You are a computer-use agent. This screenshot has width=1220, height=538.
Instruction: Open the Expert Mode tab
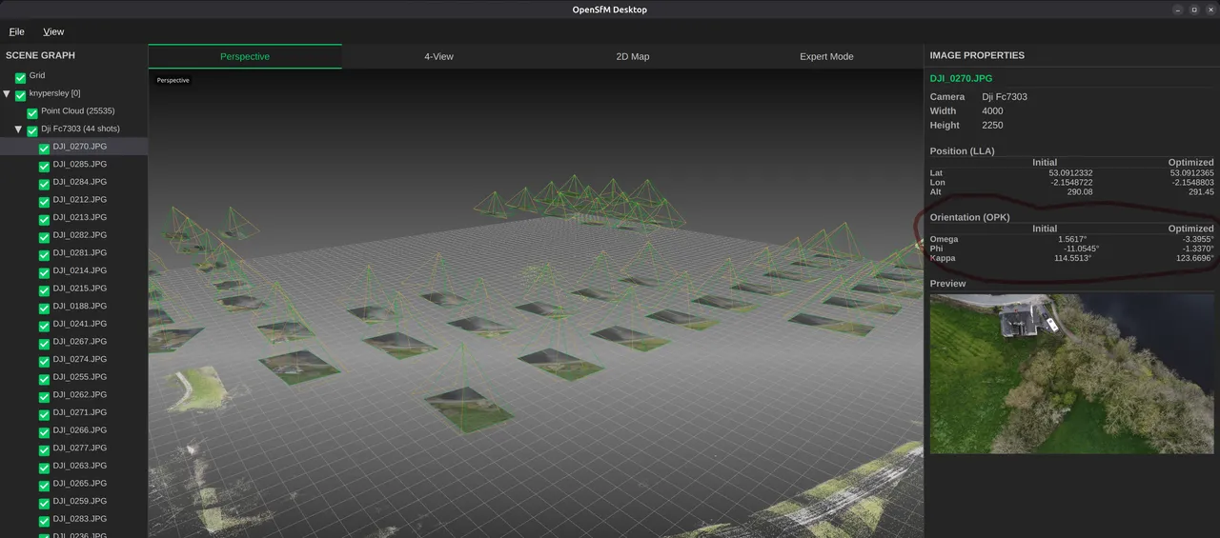click(826, 56)
